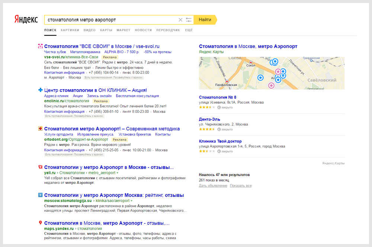
Task: Click the Дать объявление link
Action: pyautogui.click(x=213, y=186)
